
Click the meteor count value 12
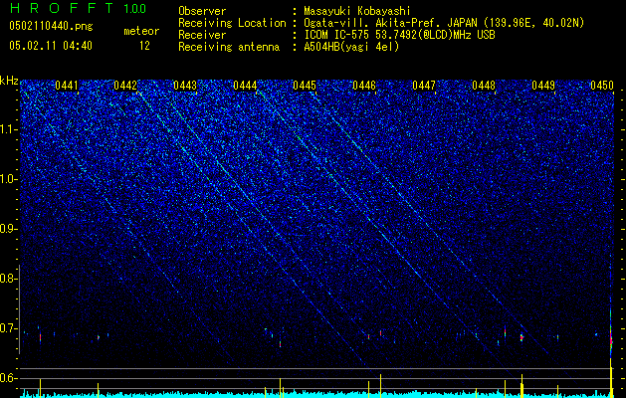(x=144, y=46)
